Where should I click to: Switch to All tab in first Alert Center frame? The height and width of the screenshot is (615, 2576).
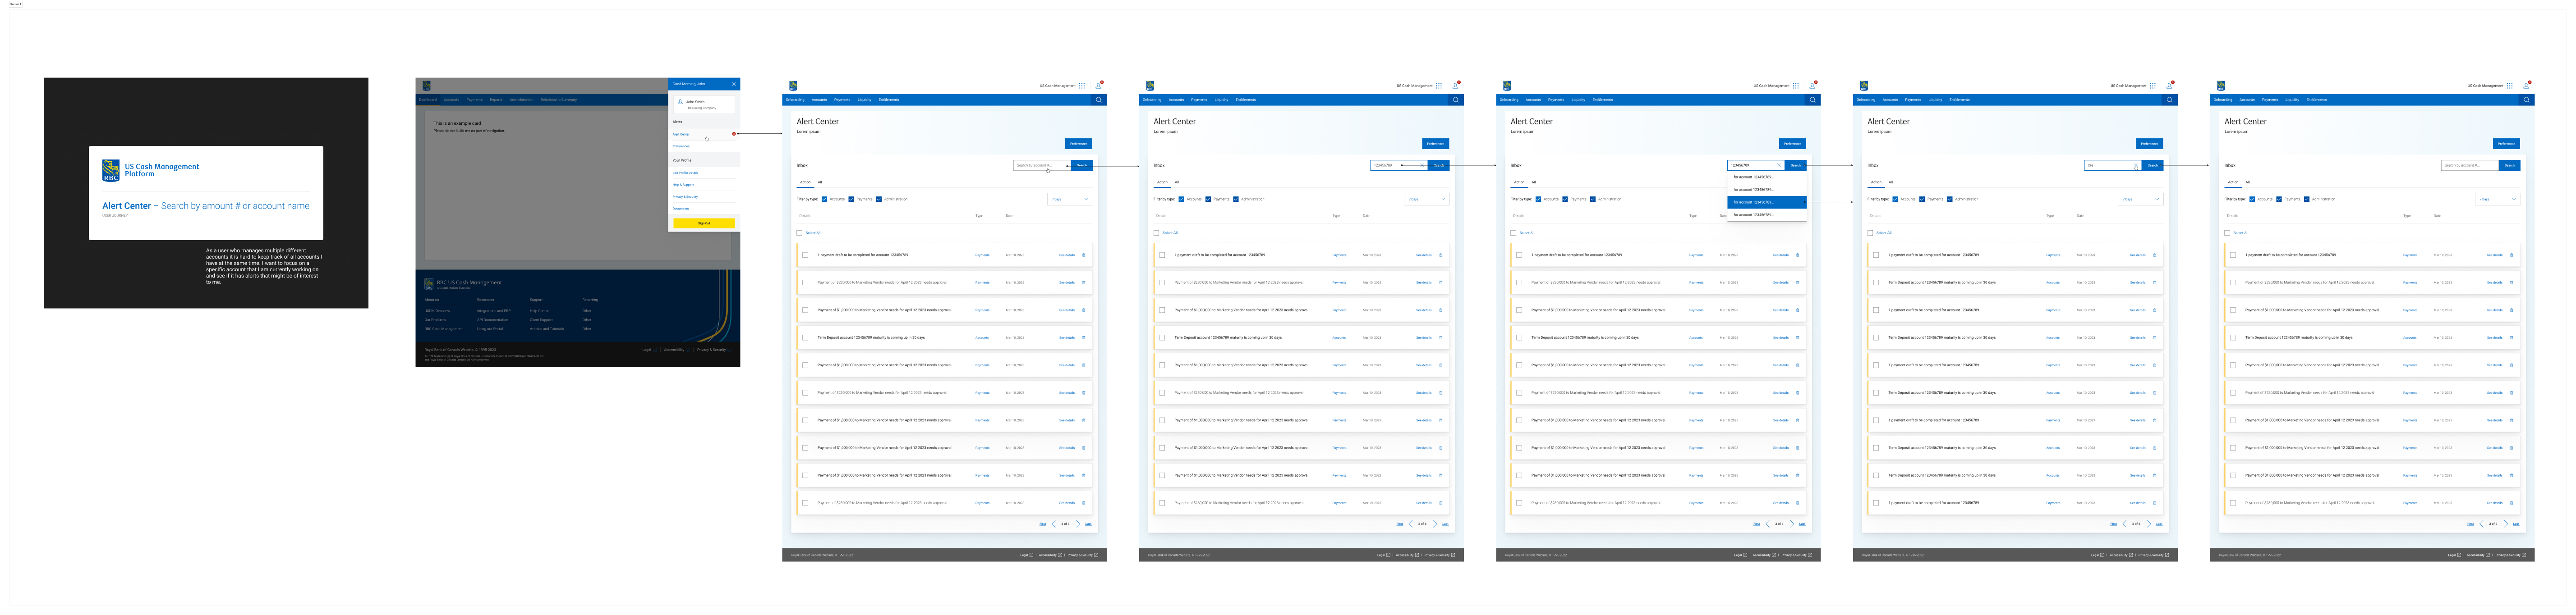[x=820, y=182]
